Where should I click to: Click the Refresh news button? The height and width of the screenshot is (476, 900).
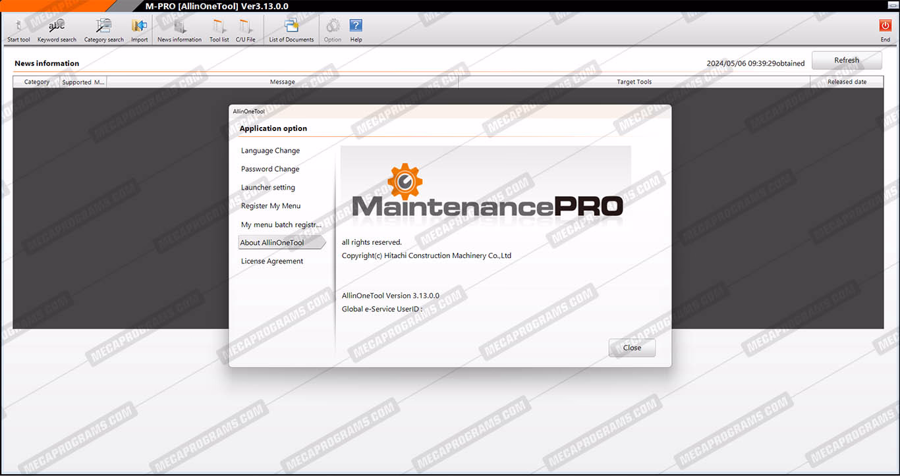(x=846, y=61)
